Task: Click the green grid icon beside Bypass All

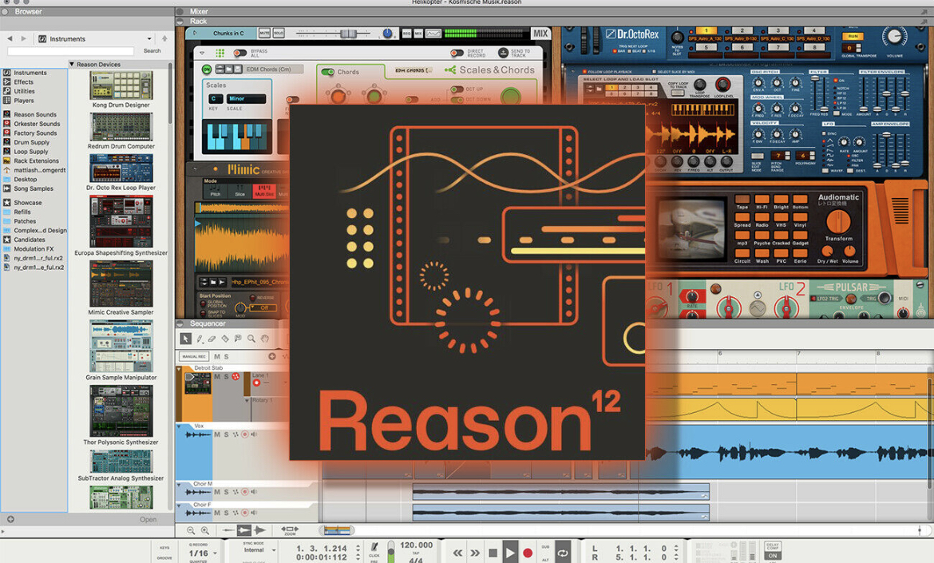Action: (x=220, y=53)
